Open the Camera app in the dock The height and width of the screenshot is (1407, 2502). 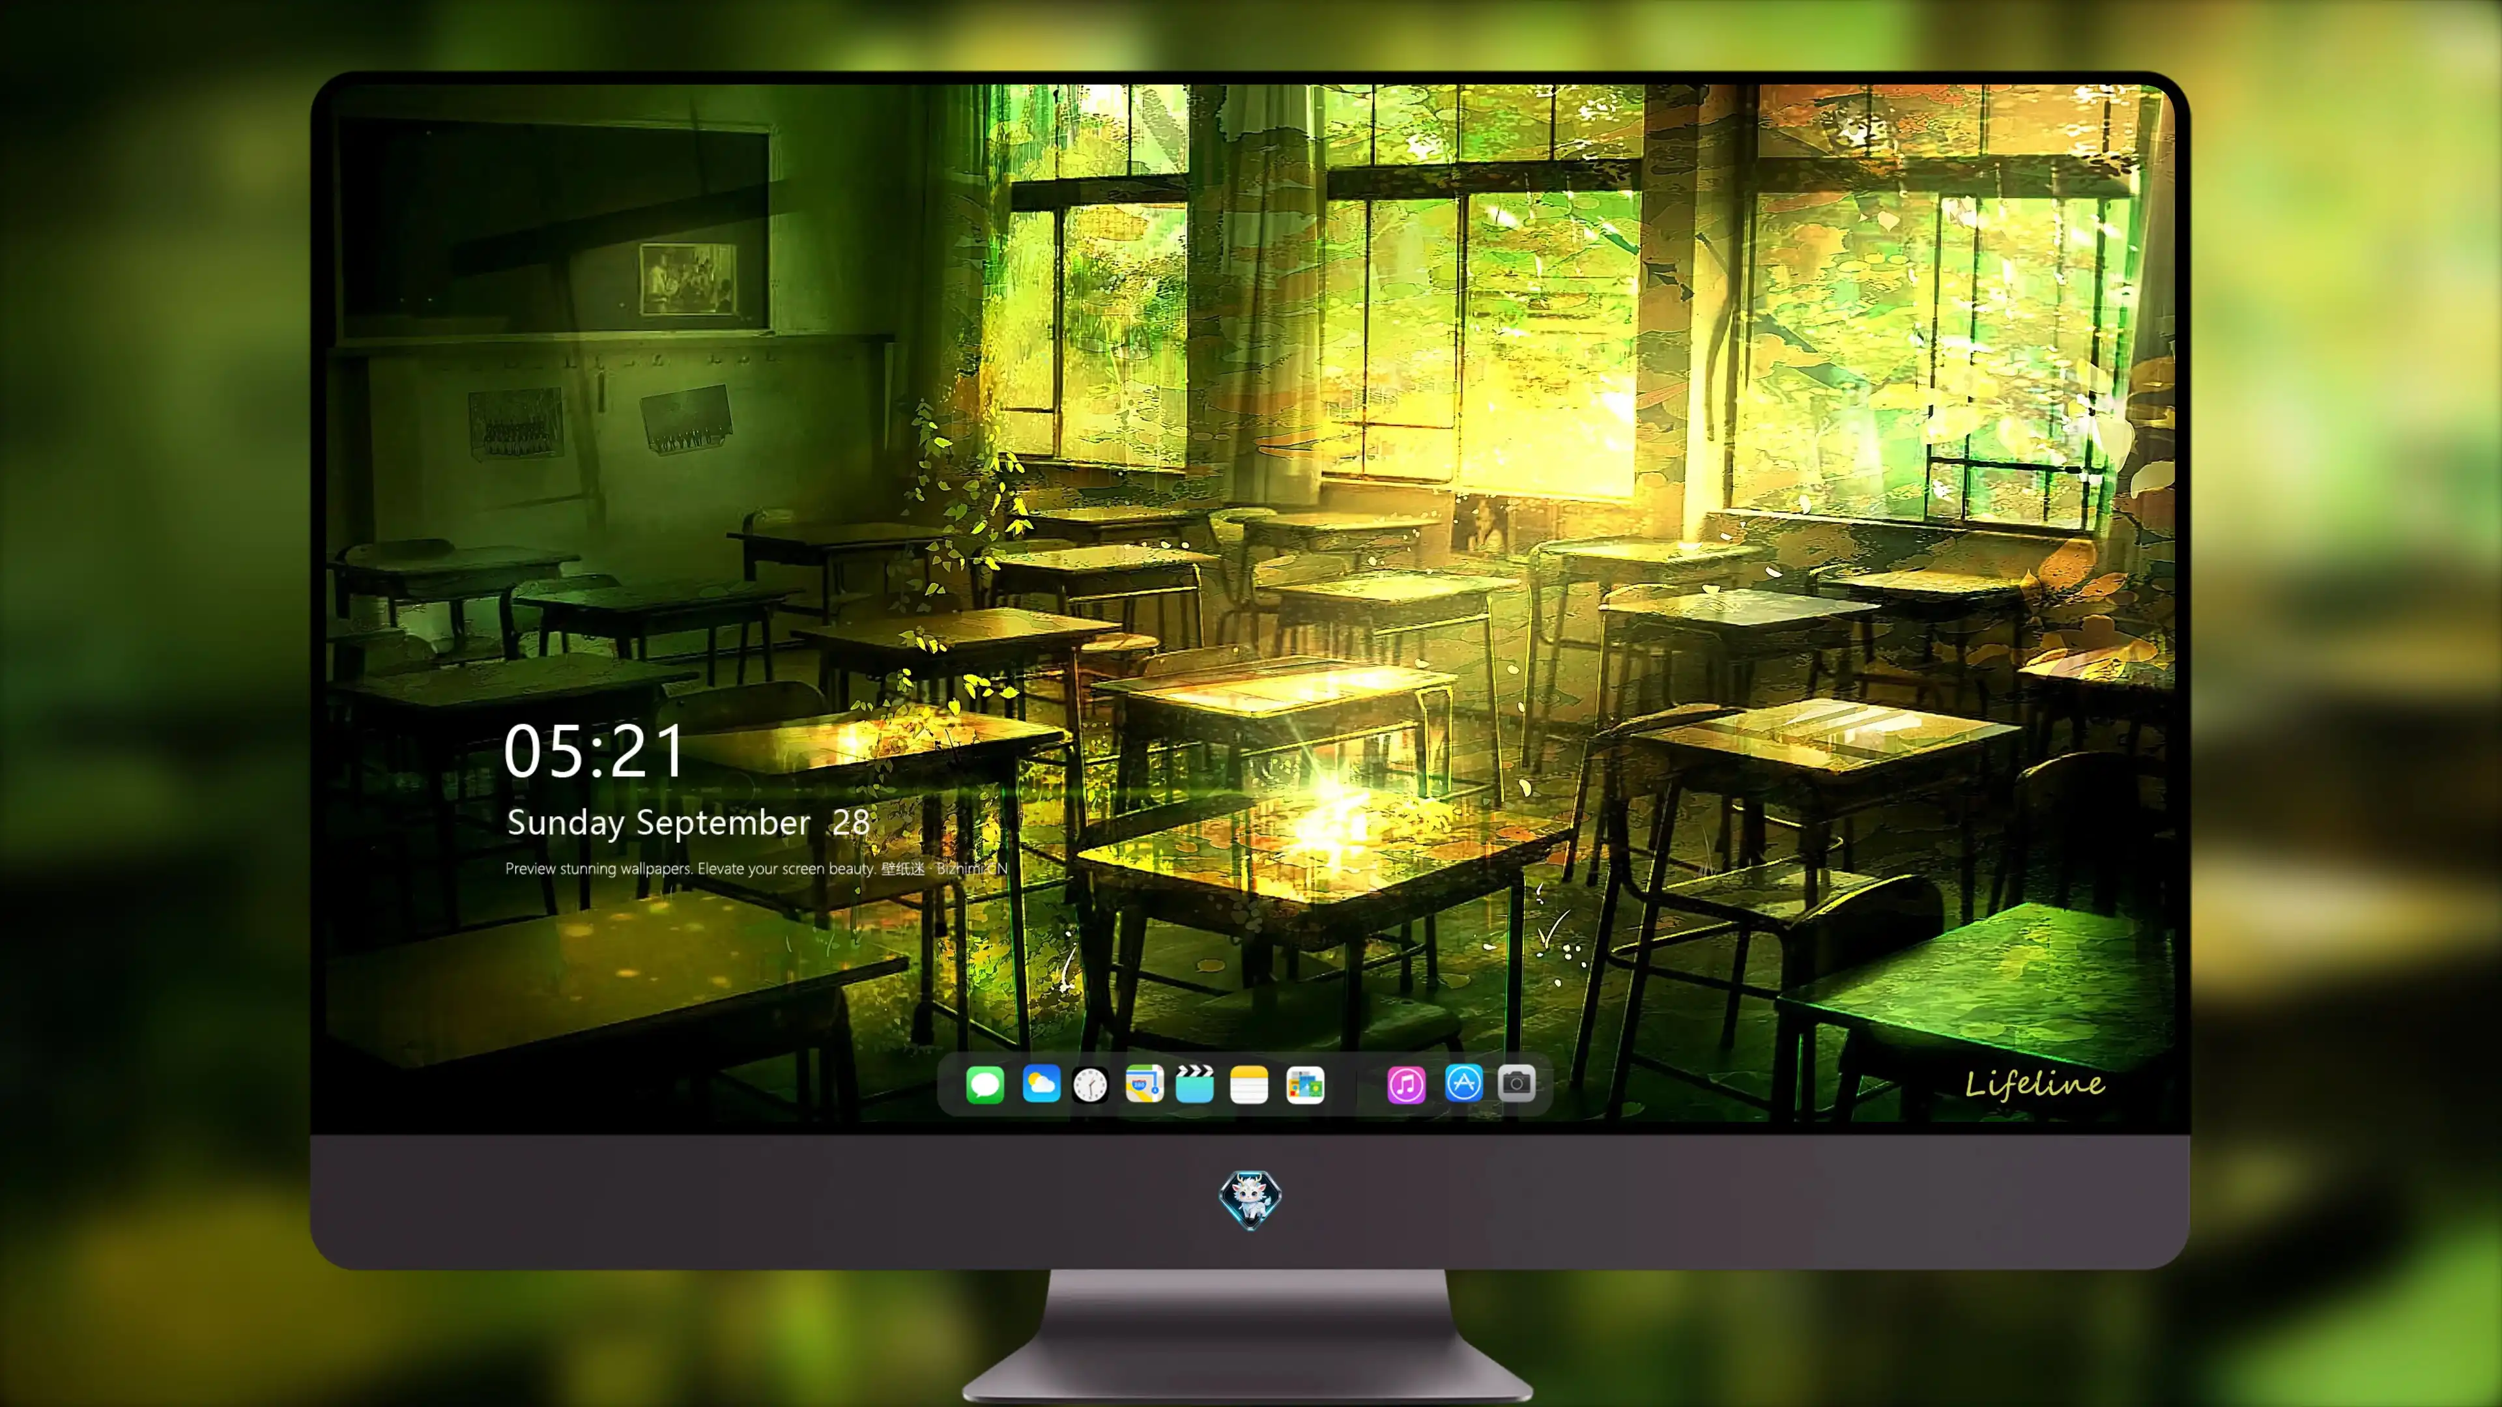1516,1083
